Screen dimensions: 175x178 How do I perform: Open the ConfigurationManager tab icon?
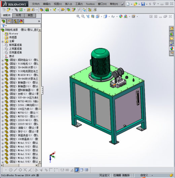(15, 21)
